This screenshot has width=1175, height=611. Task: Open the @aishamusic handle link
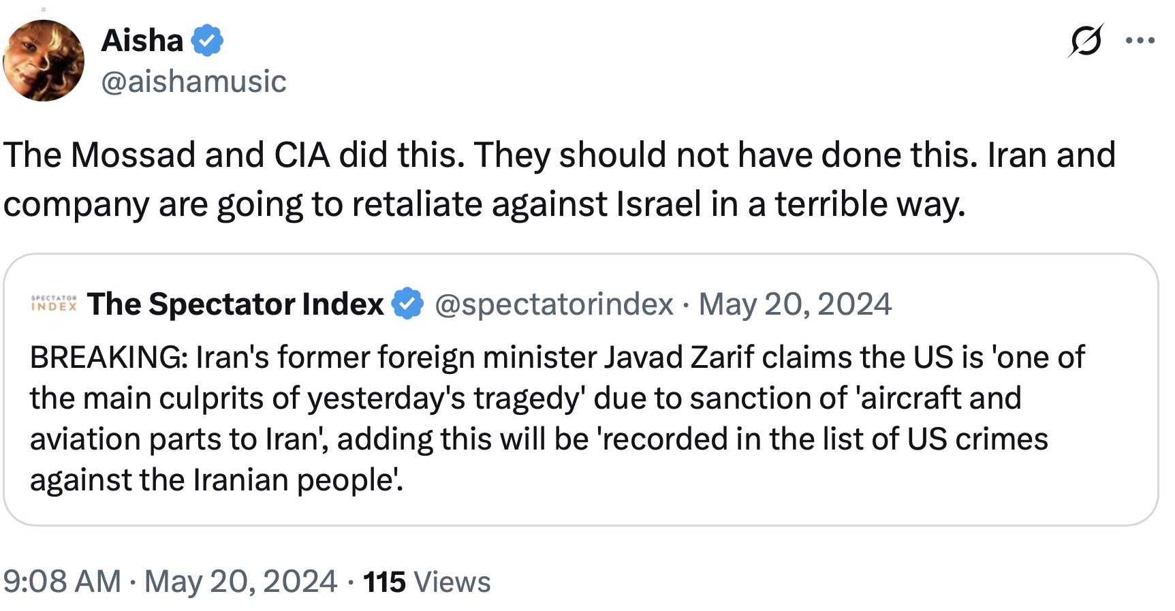(194, 82)
